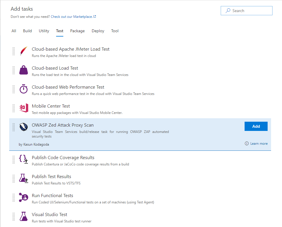This screenshot has width=282, height=227.
Task: Select Cloud-based Web Performance Test title
Action: 68,87
